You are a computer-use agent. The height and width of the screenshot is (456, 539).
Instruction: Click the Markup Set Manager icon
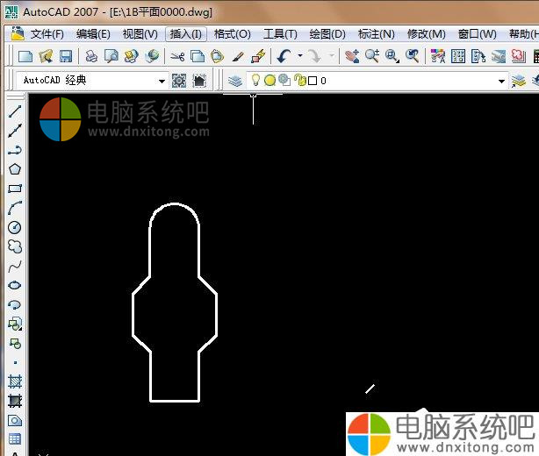pos(519,56)
